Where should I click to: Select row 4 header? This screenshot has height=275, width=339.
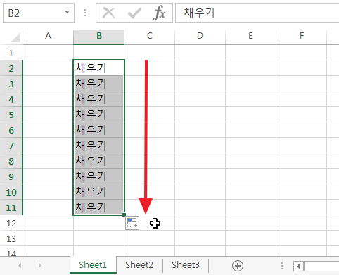(11, 99)
